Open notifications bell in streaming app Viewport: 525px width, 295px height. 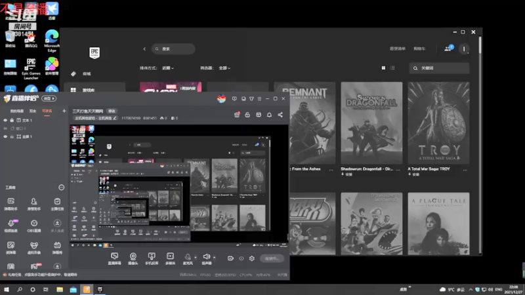click(x=269, y=115)
